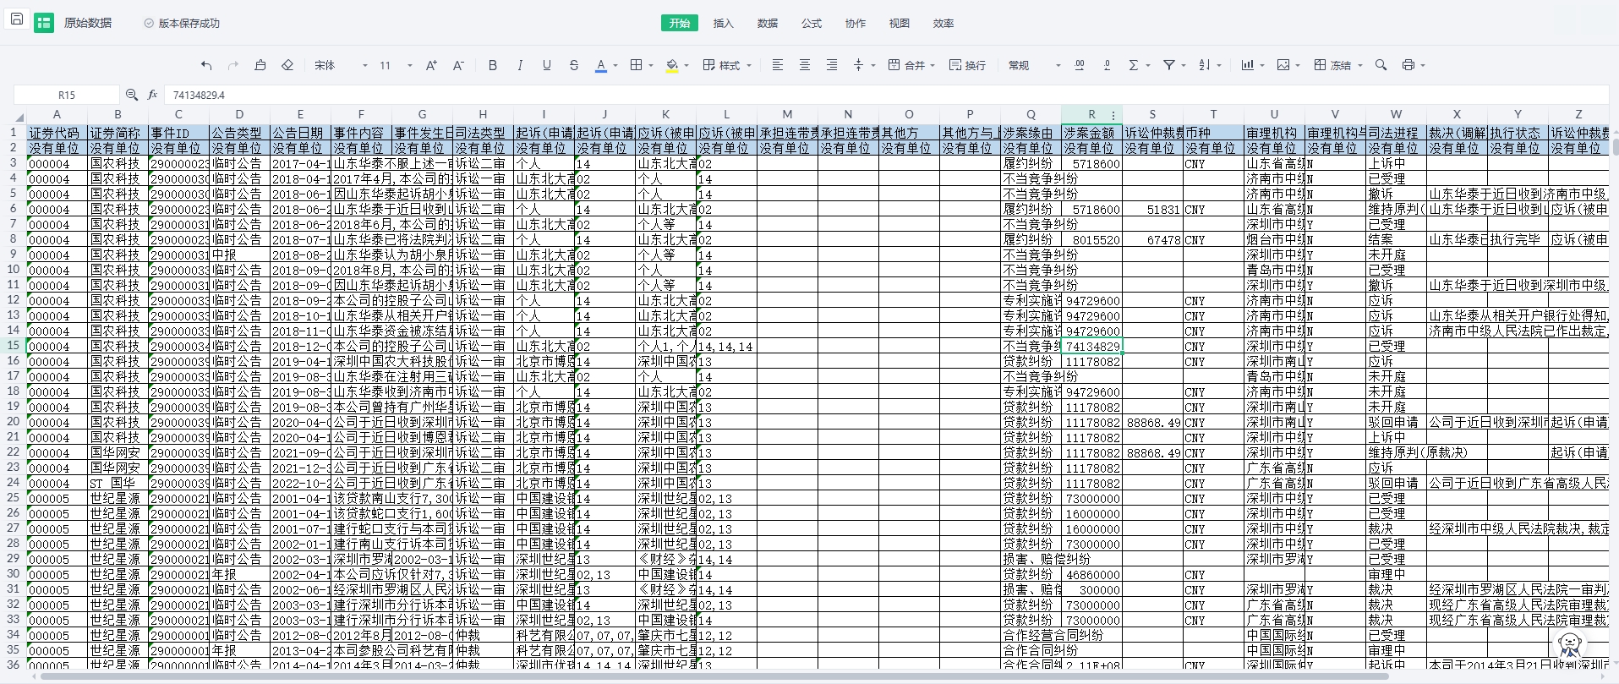This screenshot has width=1619, height=684.
Task: Open the column R header options menu
Action: click(x=1113, y=115)
